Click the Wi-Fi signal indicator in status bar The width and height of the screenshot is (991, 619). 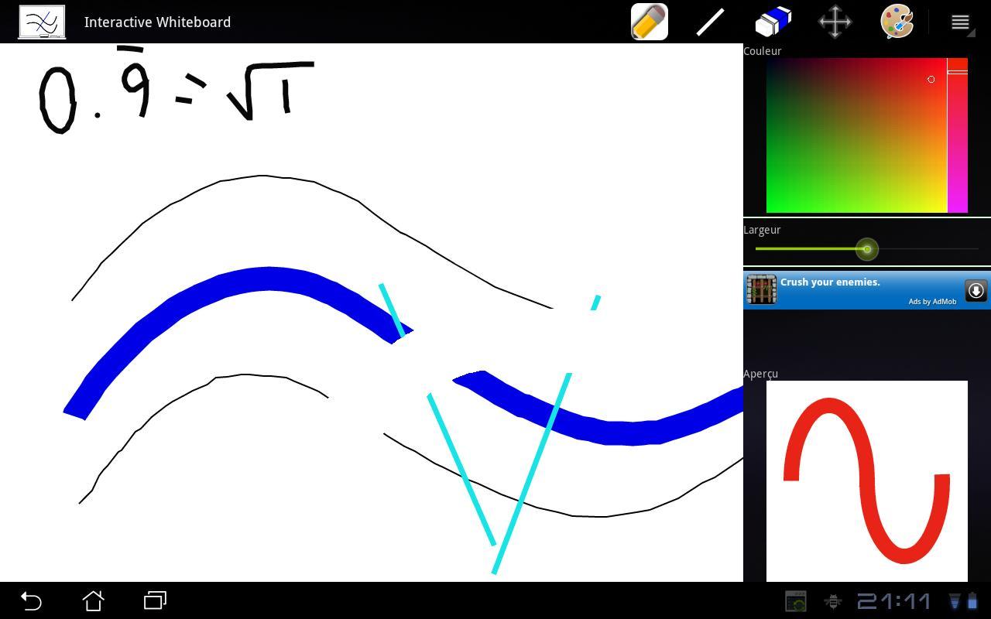pos(955,600)
